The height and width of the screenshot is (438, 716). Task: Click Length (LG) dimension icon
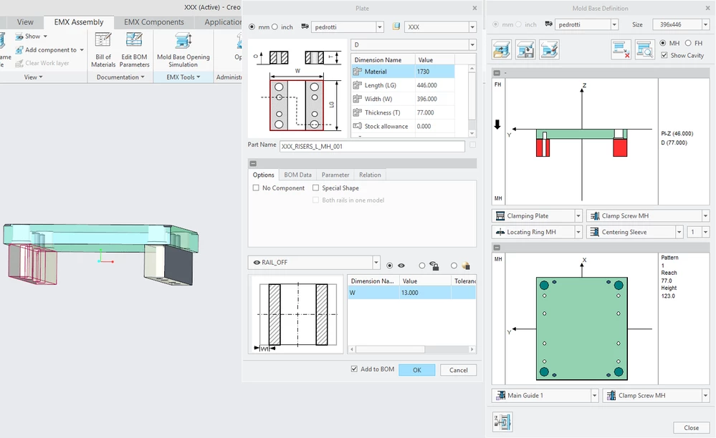358,85
